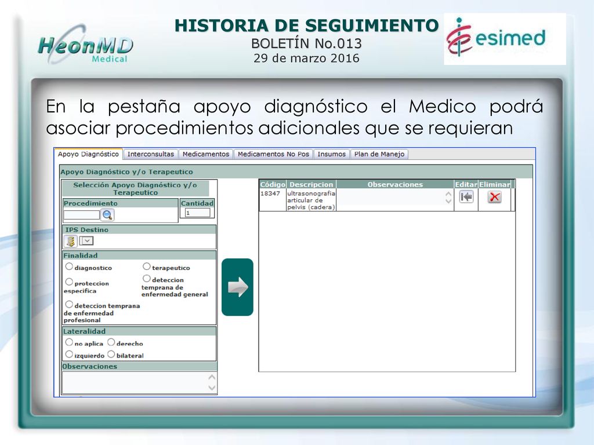Click the large arrow add-procedure button
The image size is (594, 445).
click(x=237, y=287)
